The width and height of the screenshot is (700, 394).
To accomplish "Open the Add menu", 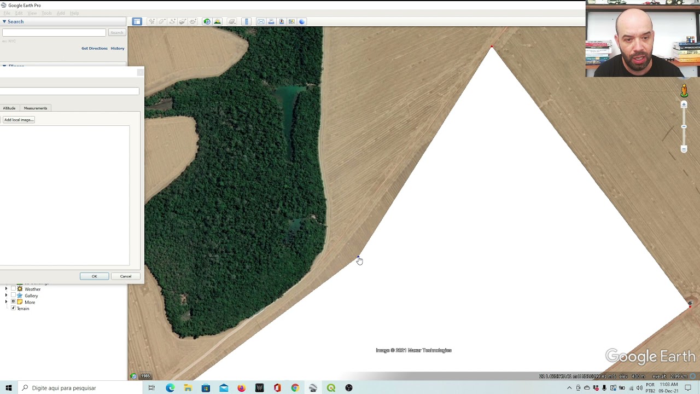I will (61, 13).
